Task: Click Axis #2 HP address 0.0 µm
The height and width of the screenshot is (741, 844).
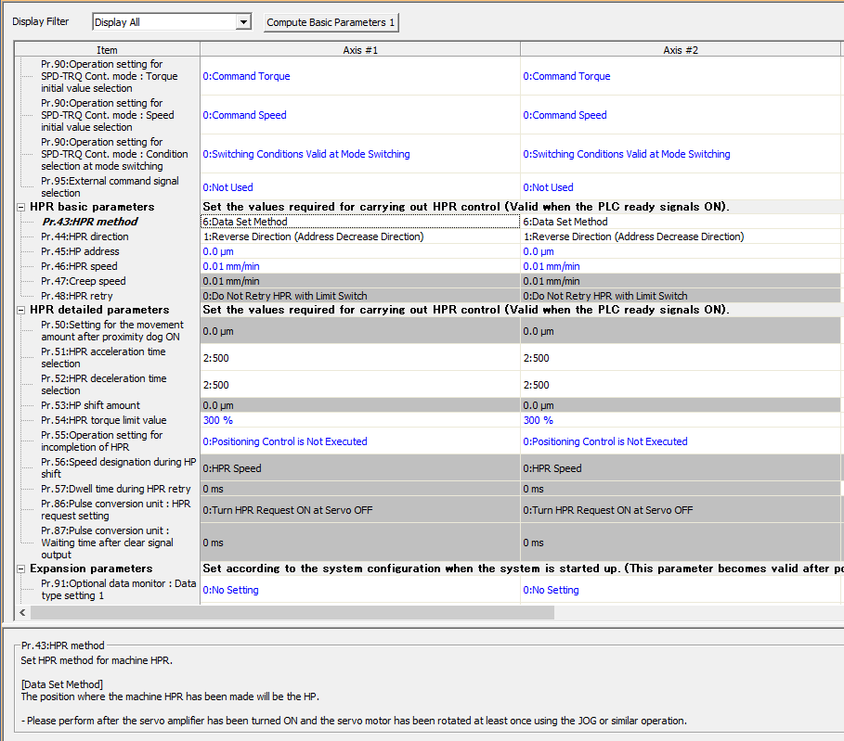Action: (681, 251)
